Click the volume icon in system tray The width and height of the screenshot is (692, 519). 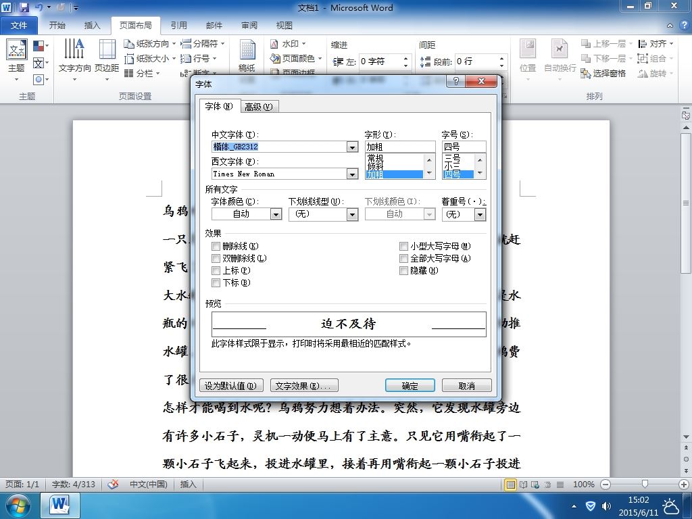(607, 506)
